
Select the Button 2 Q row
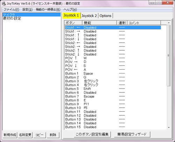(x=113, y=77)
